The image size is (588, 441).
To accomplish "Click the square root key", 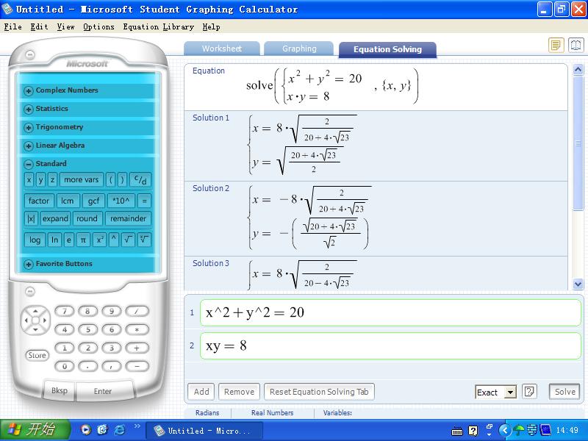I will (128, 240).
